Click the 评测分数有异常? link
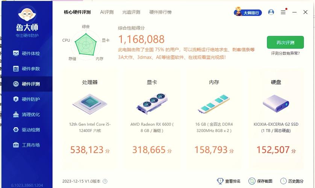 (285, 53)
